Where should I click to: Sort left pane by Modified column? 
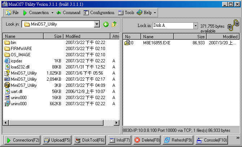point(87,36)
